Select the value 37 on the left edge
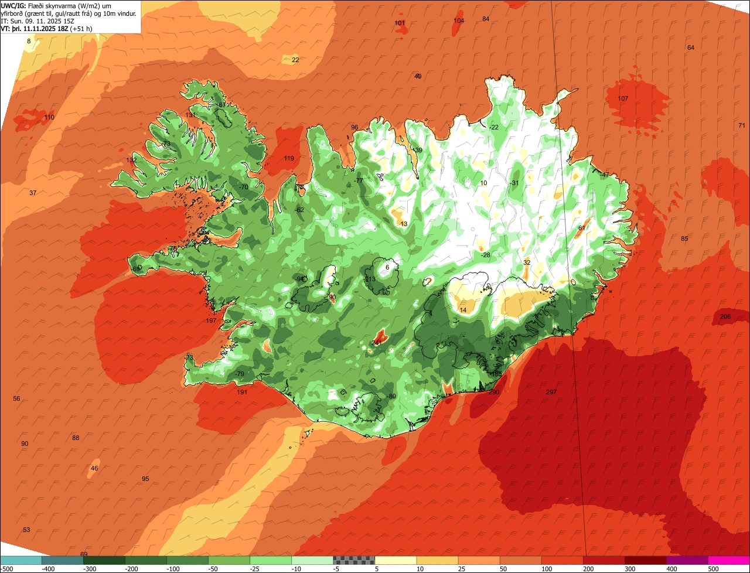This screenshot has width=750, height=573. pos(33,193)
